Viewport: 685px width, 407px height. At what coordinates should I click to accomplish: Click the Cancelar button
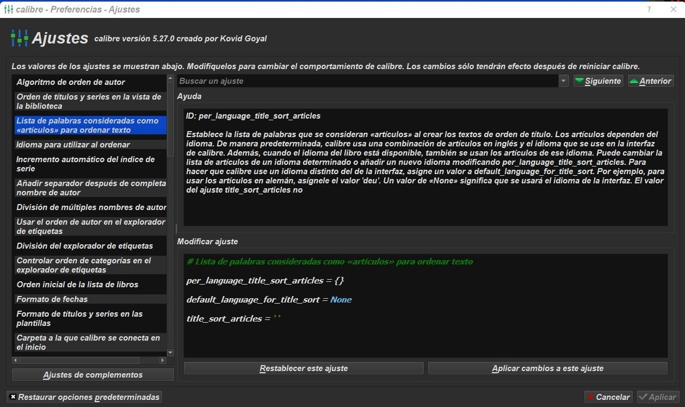pos(609,397)
